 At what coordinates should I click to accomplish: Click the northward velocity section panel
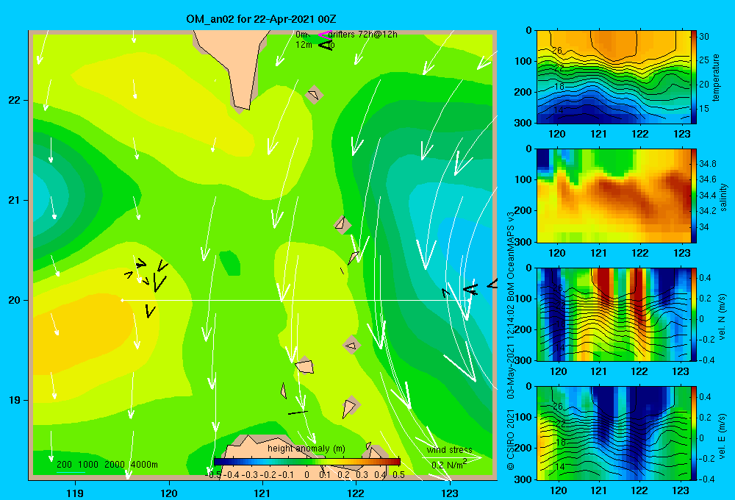click(x=613, y=315)
